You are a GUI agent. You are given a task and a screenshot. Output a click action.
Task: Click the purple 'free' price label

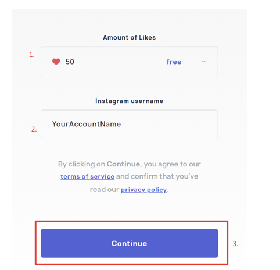tap(174, 62)
